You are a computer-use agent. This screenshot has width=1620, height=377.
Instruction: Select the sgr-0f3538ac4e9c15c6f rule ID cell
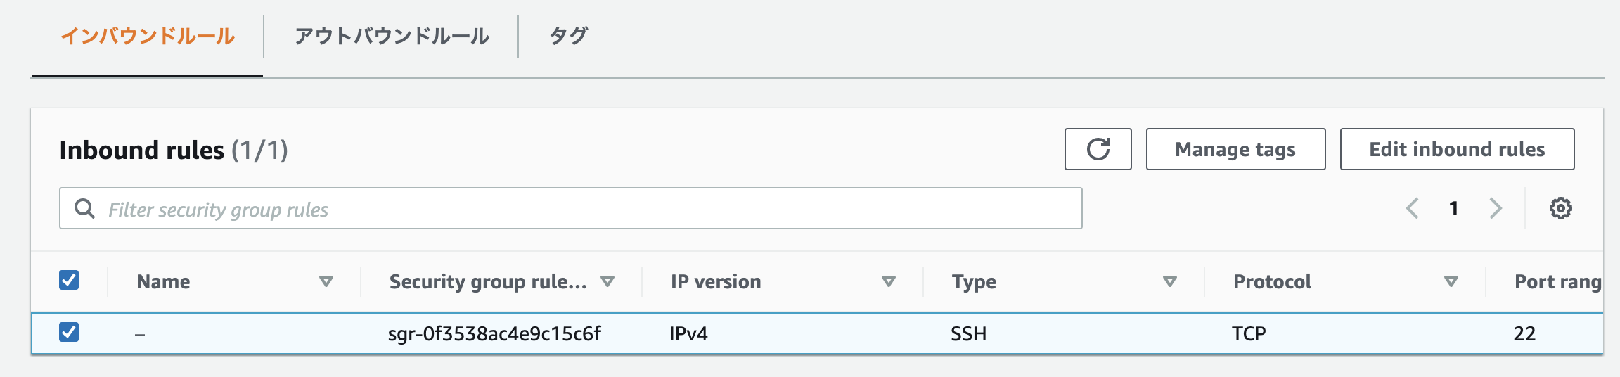494,333
